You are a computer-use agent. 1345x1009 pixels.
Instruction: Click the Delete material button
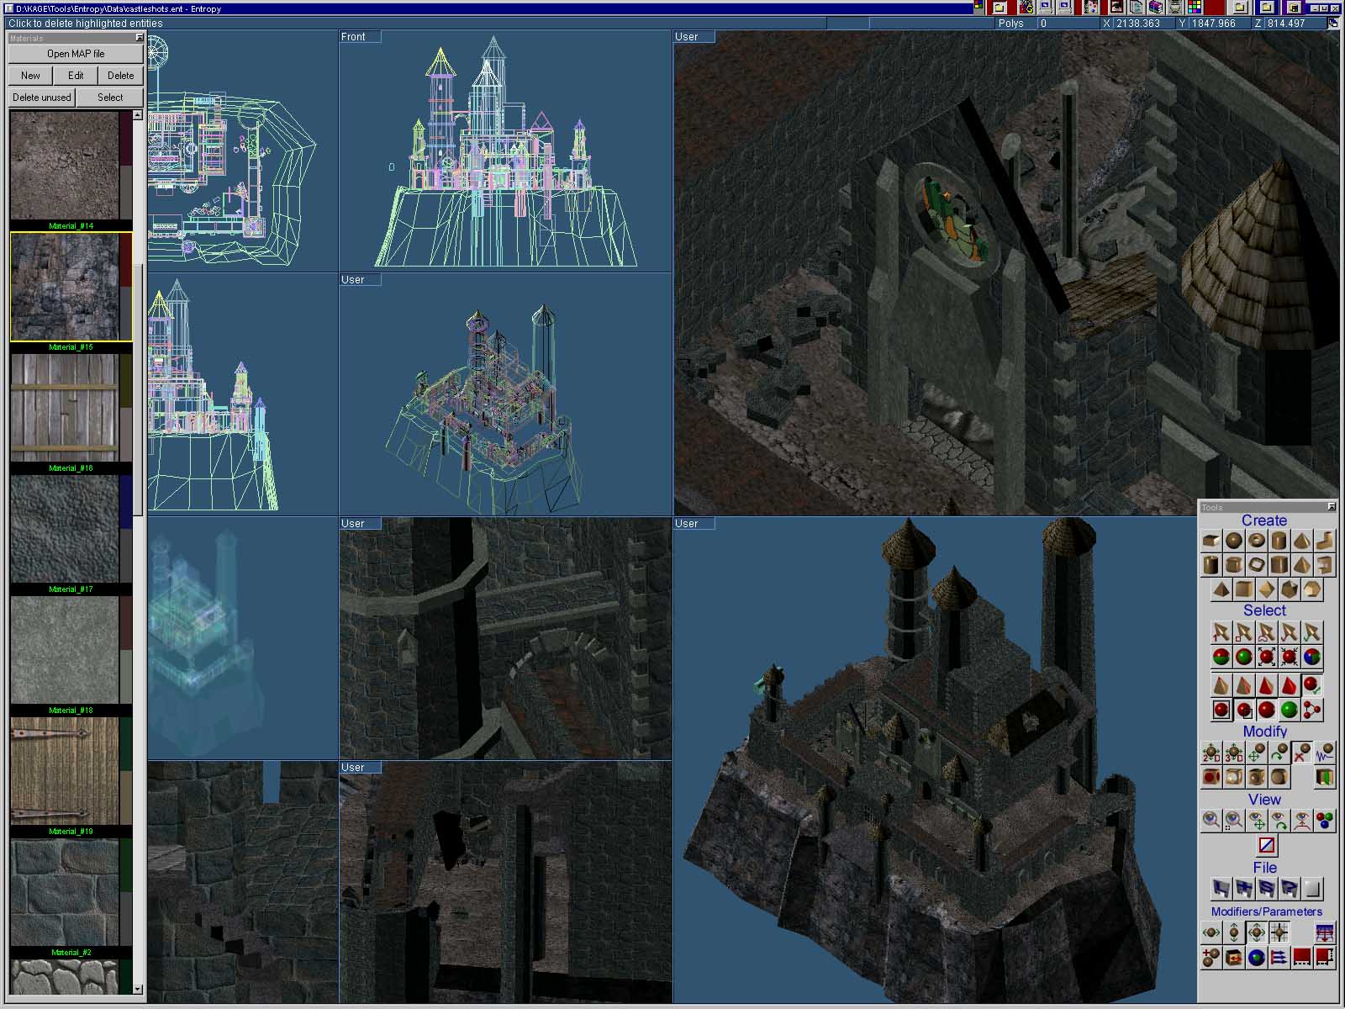pos(121,76)
